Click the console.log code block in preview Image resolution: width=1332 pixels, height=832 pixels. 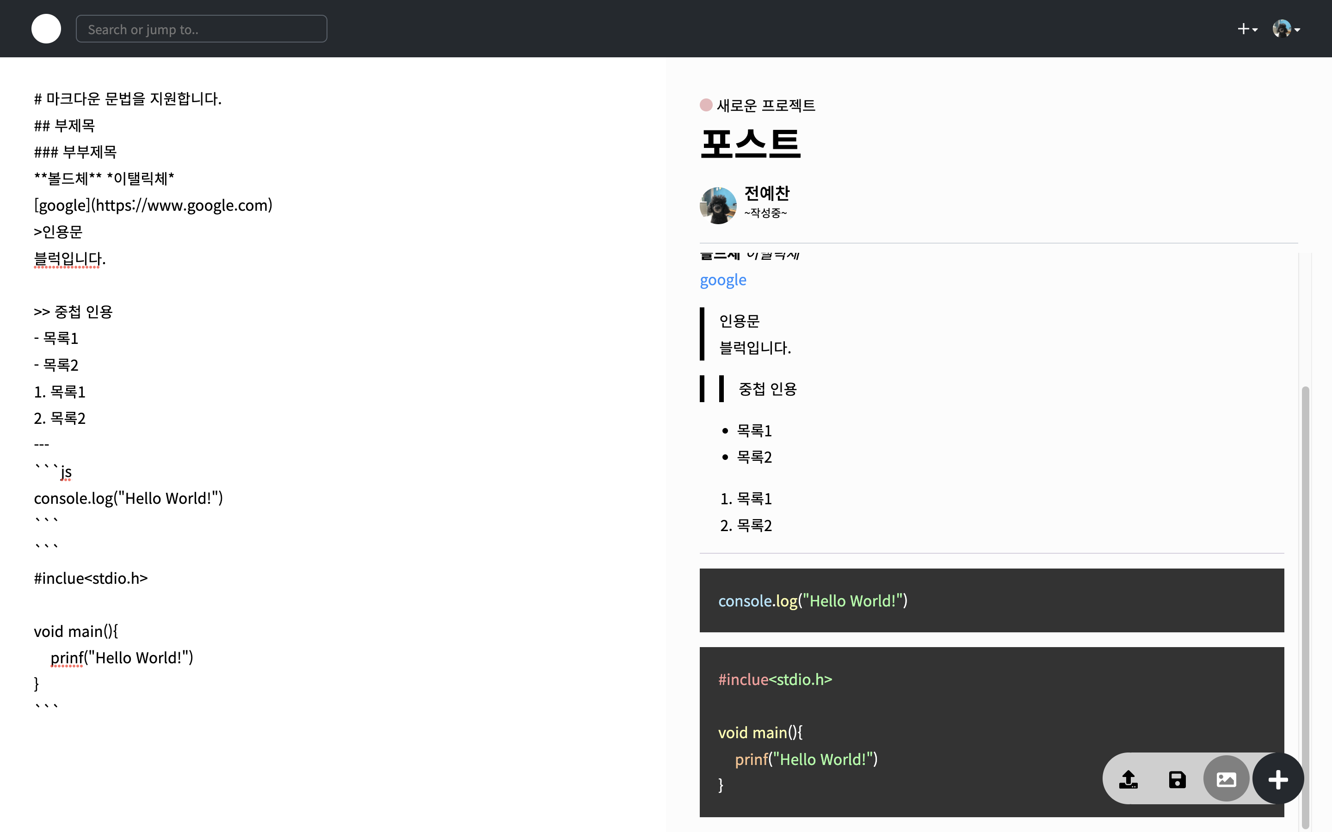click(x=813, y=600)
